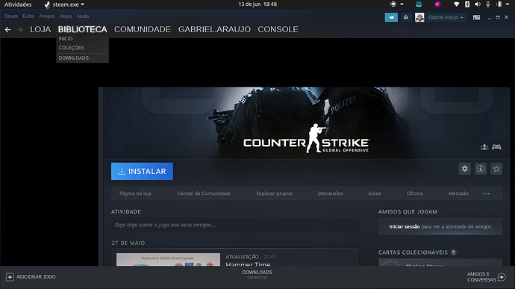Open the Página na loja link
This screenshot has width=515, height=289.
tap(135, 193)
